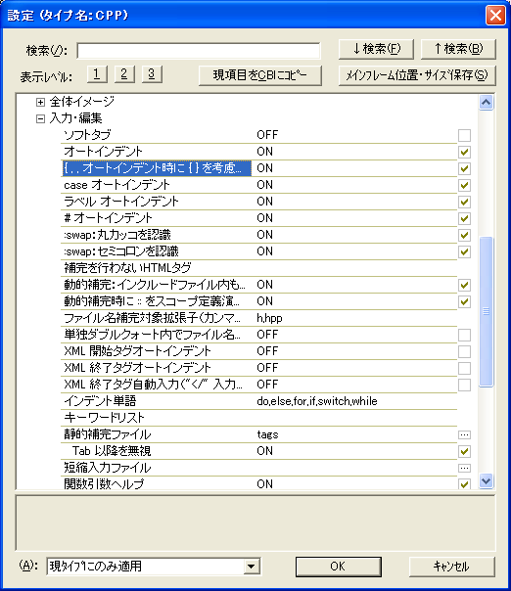The width and height of the screenshot is (511, 591).
Task: Select display level 3 button
Action: tap(152, 74)
